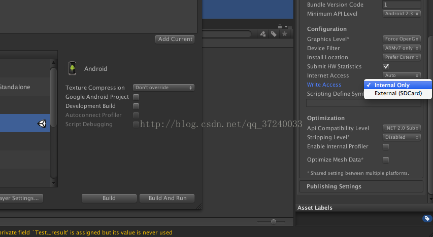This screenshot has height=237, width=433.
Task: Click the favorites star icon
Action: click(x=285, y=33)
